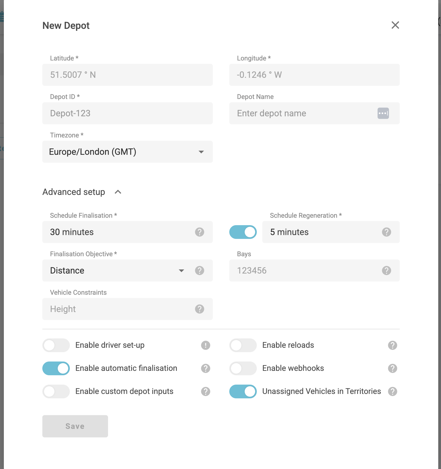Click help icon for Enable reloads
The width and height of the screenshot is (441, 469).
click(x=392, y=345)
